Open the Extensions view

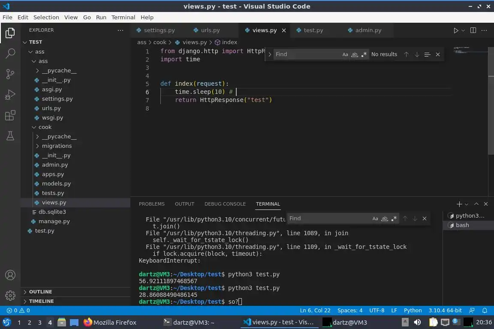10,115
